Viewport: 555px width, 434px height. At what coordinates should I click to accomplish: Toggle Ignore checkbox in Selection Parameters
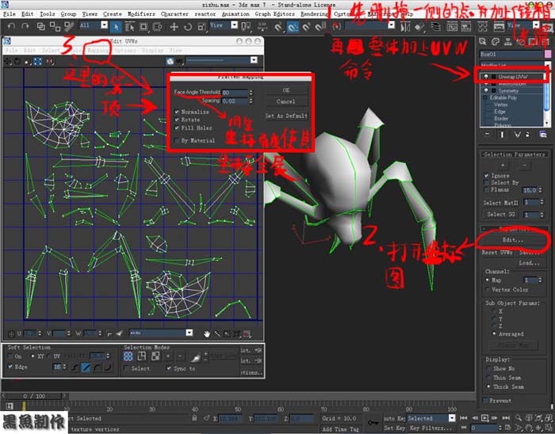(487, 176)
